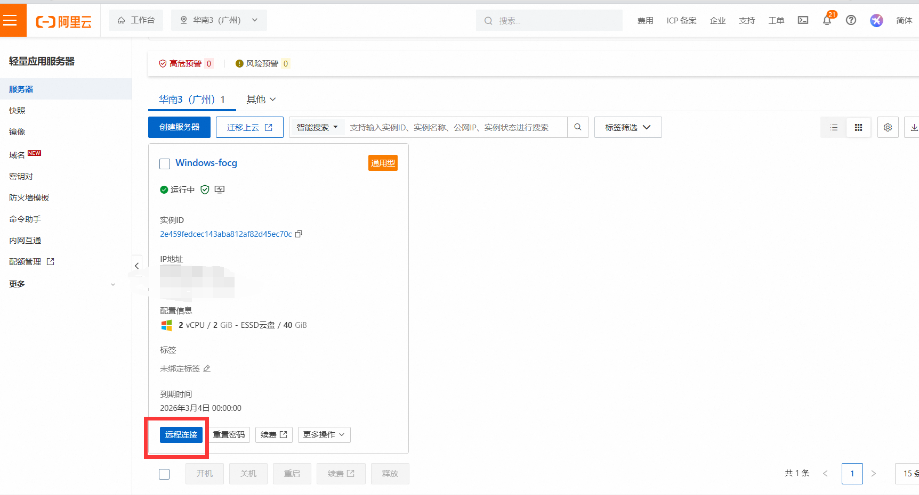Click the Windows OS logo icon
Viewport: 919px width, 495px height.
[x=167, y=325]
